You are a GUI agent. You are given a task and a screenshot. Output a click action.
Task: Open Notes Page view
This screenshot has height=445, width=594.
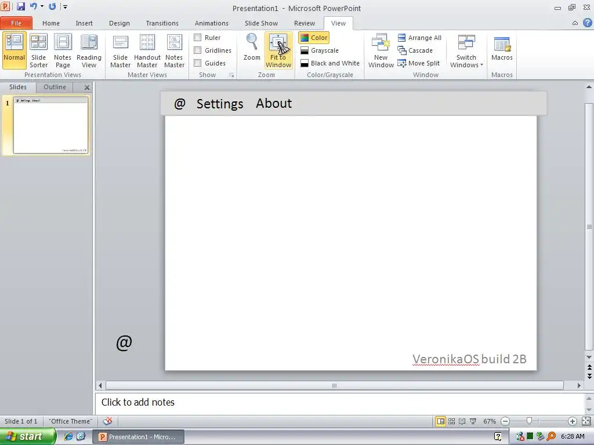click(x=63, y=50)
